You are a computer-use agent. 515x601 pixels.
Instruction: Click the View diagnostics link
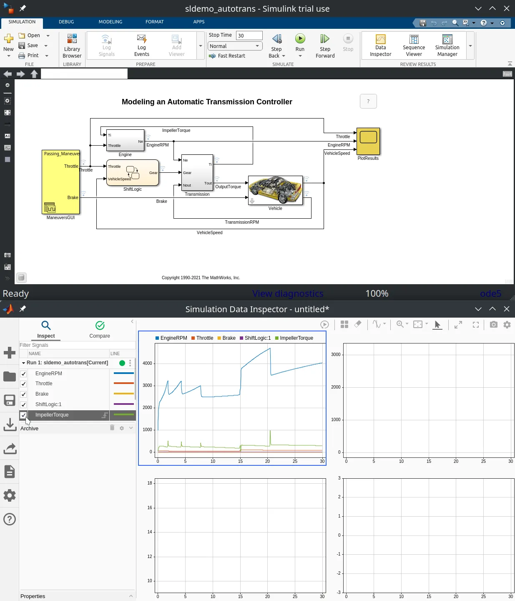(x=288, y=293)
